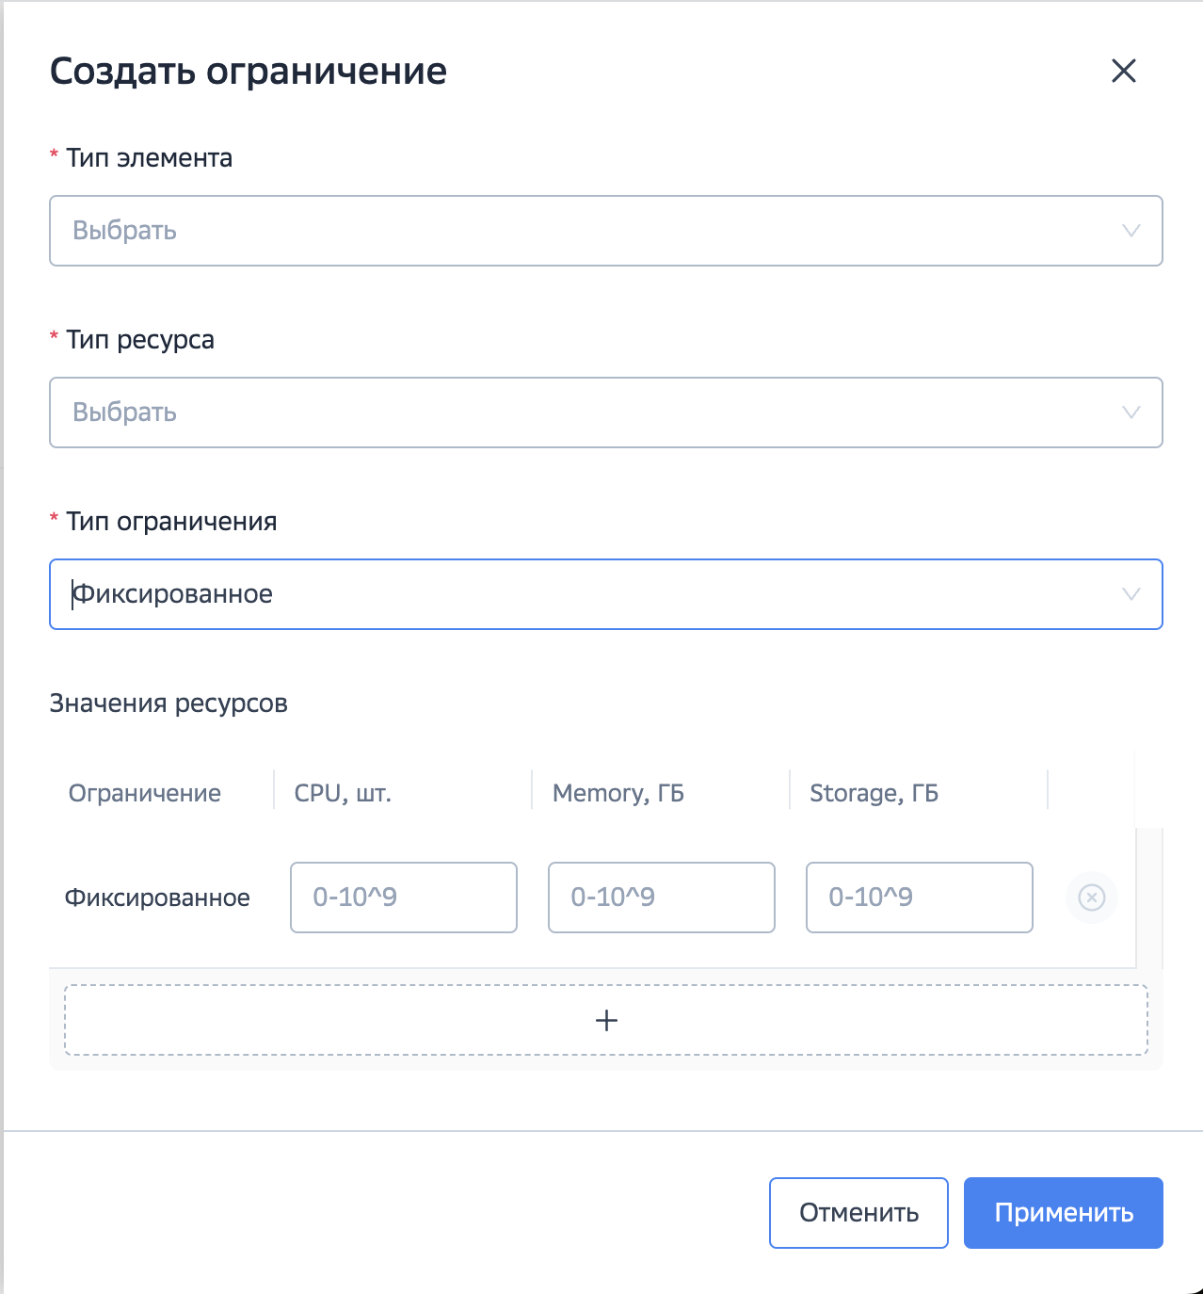The height and width of the screenshot is (1294, 1203).
Task: Open the Тип ресурса dropdown
Action: [x=606, y=412]
